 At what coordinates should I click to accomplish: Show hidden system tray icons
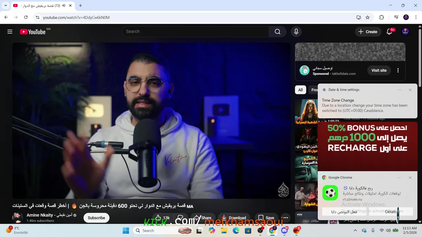pyautogui.click(x=355, y=230)
